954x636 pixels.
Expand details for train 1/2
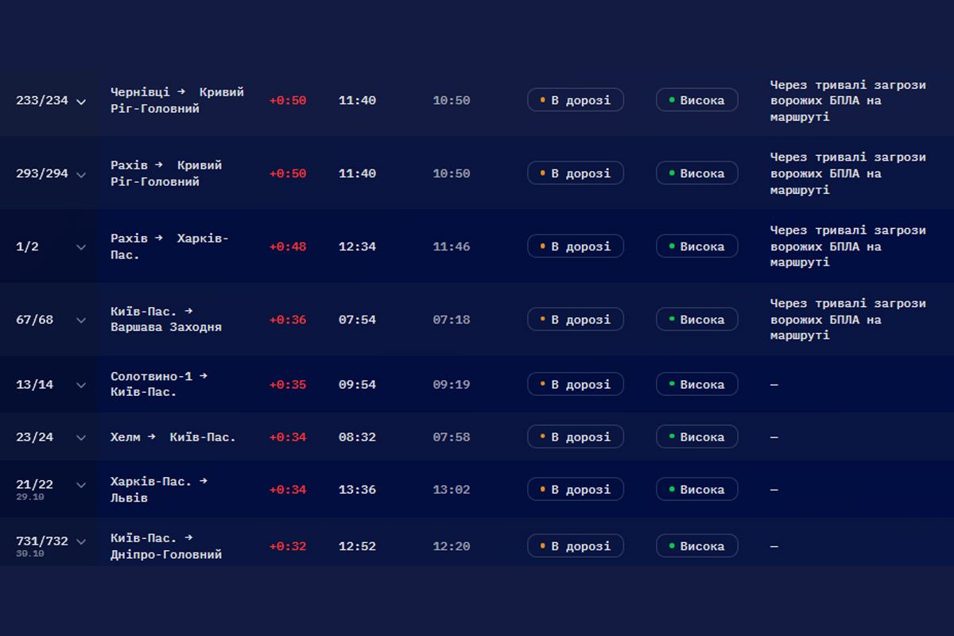coord(80,247)
